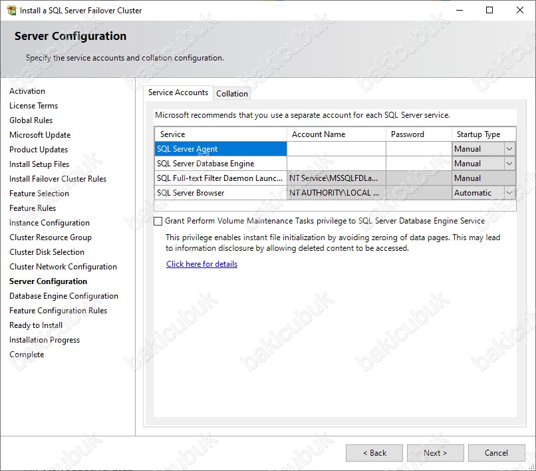Go back with the Back button
Screen dimensions: 536x471
(x=374, y=453)
